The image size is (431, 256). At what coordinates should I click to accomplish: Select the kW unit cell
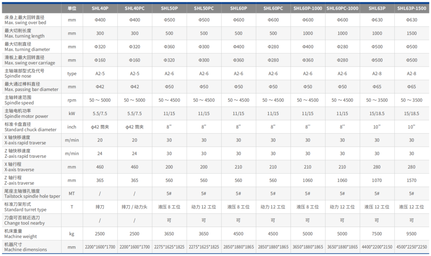click(x=72, y=114)
